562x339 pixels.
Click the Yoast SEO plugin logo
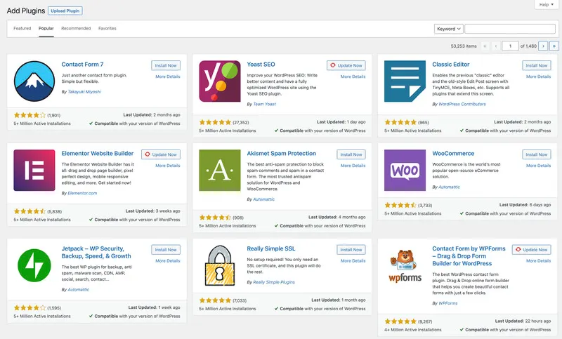point(220,81)
